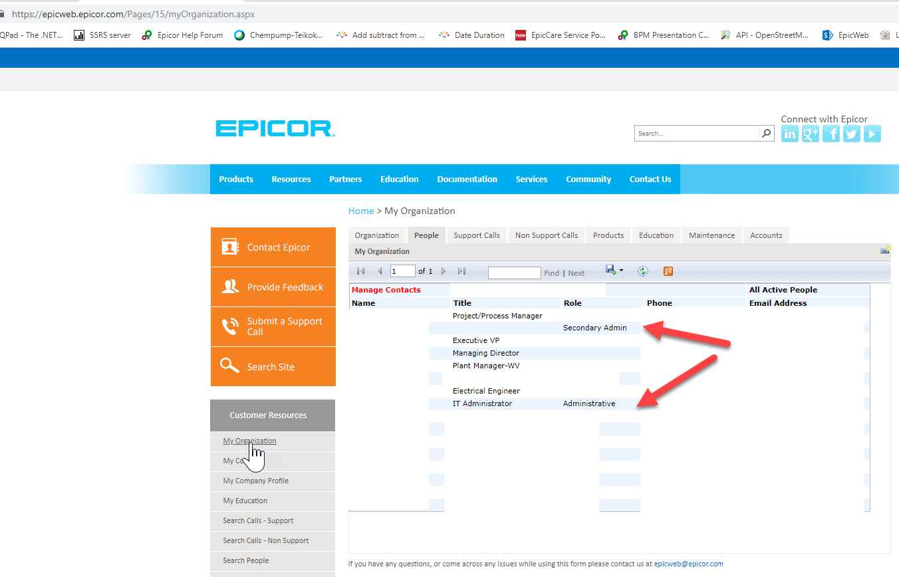Open Epicor's Facebook icon
Image resolution: width=899 pixels, height=577 pixels.
pyautogui.click(x=831, y=134)
